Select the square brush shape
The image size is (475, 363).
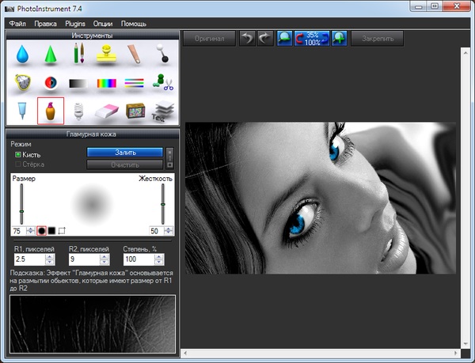click(x=51, y=230)
